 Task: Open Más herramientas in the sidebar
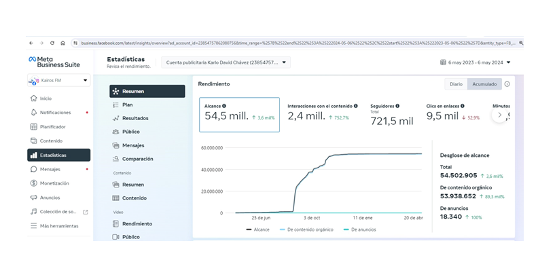(x=58, y=226)
